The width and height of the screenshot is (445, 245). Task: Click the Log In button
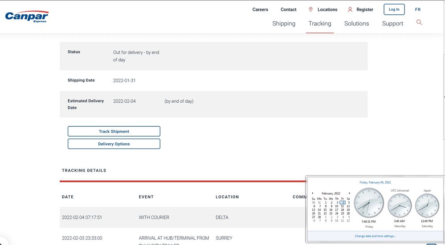(x=394, y=9)
